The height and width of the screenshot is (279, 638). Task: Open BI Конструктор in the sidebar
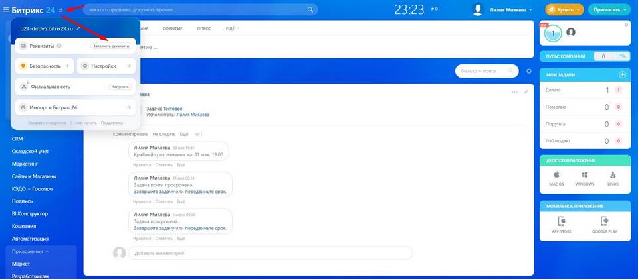[30, 213]
